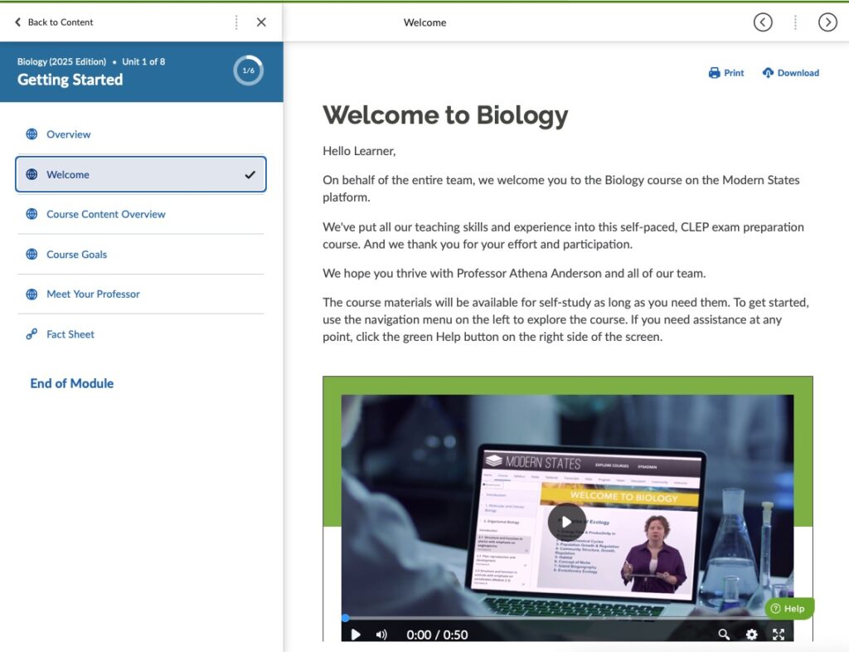Go to the previous page with the left chevron
Screen dimensions: 849x652
tap(763, 22)
